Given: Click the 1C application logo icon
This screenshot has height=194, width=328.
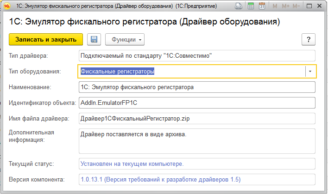Looking at the screenshot, I should coord(6,6).
